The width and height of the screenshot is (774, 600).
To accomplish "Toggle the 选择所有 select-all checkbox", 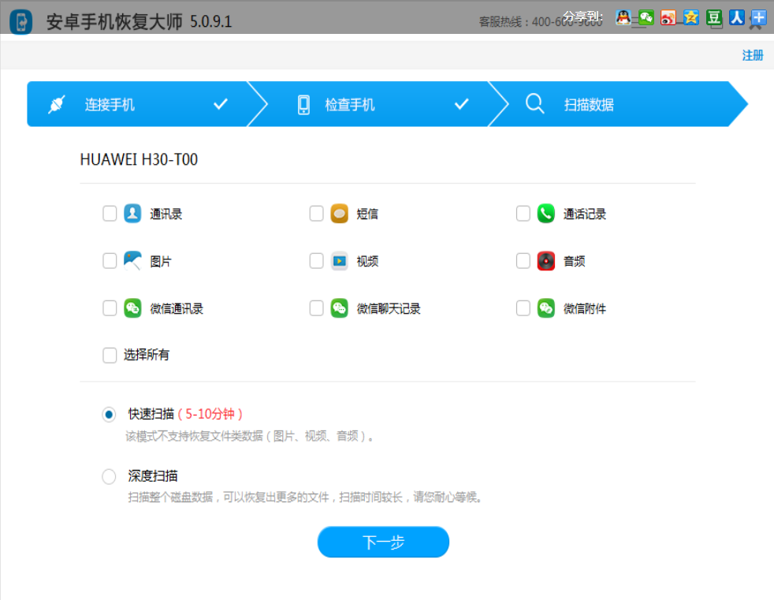I will pyautogui.click(x=110, y=356).
